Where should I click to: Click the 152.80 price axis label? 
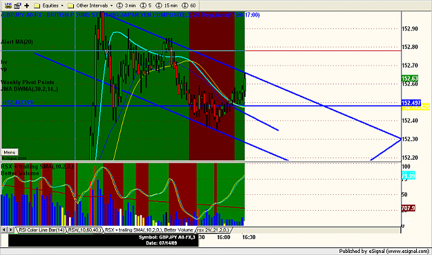[410, 47]
